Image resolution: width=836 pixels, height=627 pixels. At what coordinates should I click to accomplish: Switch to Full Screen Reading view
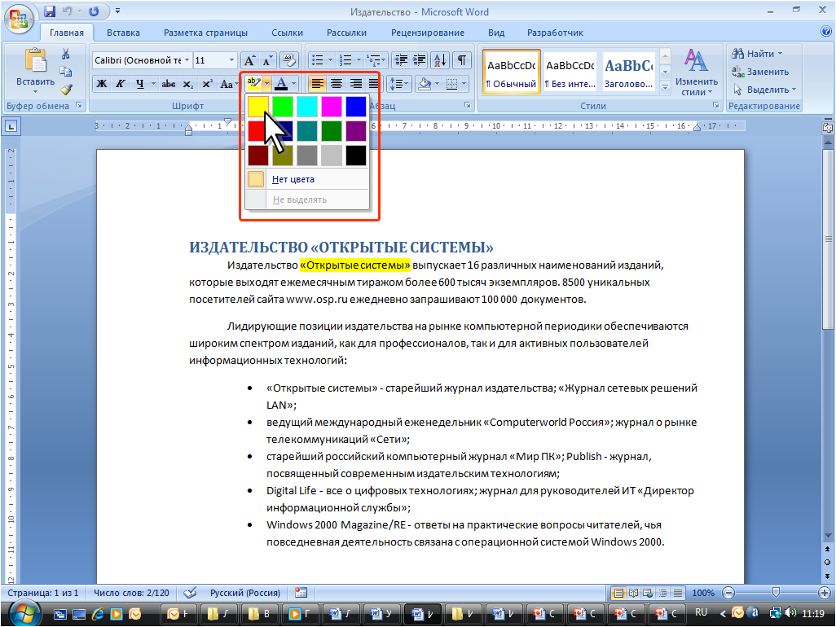[x=633, y=593]
